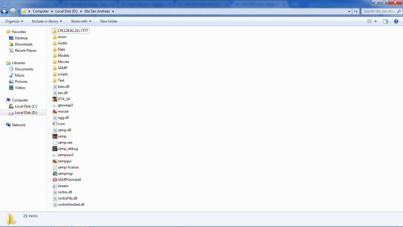Select the ogg.dll file
The height and width of the screenshot is (227, 403).
click(x=61, y=118)
